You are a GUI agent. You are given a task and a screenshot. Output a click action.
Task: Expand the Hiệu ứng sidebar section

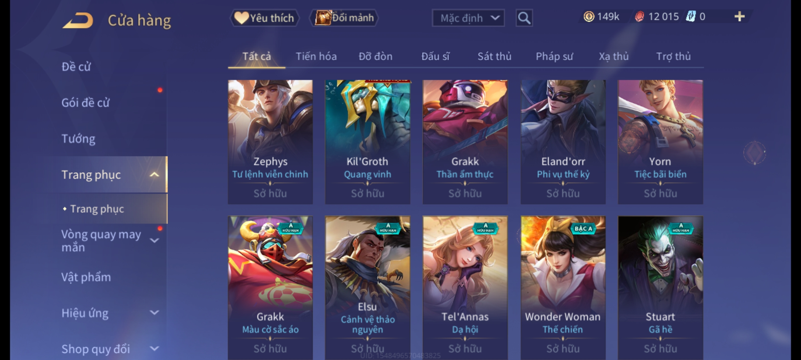tap(154, 313)
